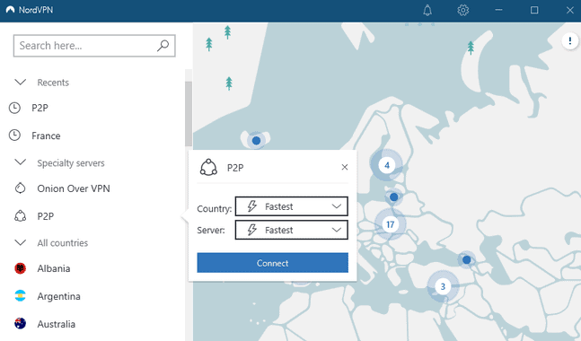
Task: Click the Recents heading text
Action: (x=53, y=83)
